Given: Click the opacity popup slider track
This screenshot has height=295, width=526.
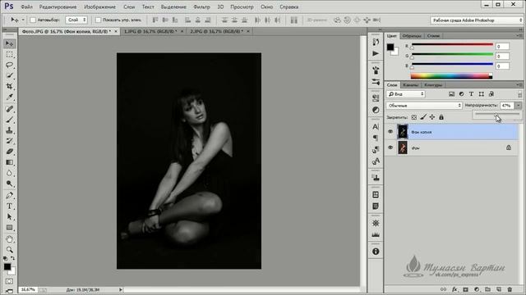Looking at the screenshot, I should click(496, 115).
